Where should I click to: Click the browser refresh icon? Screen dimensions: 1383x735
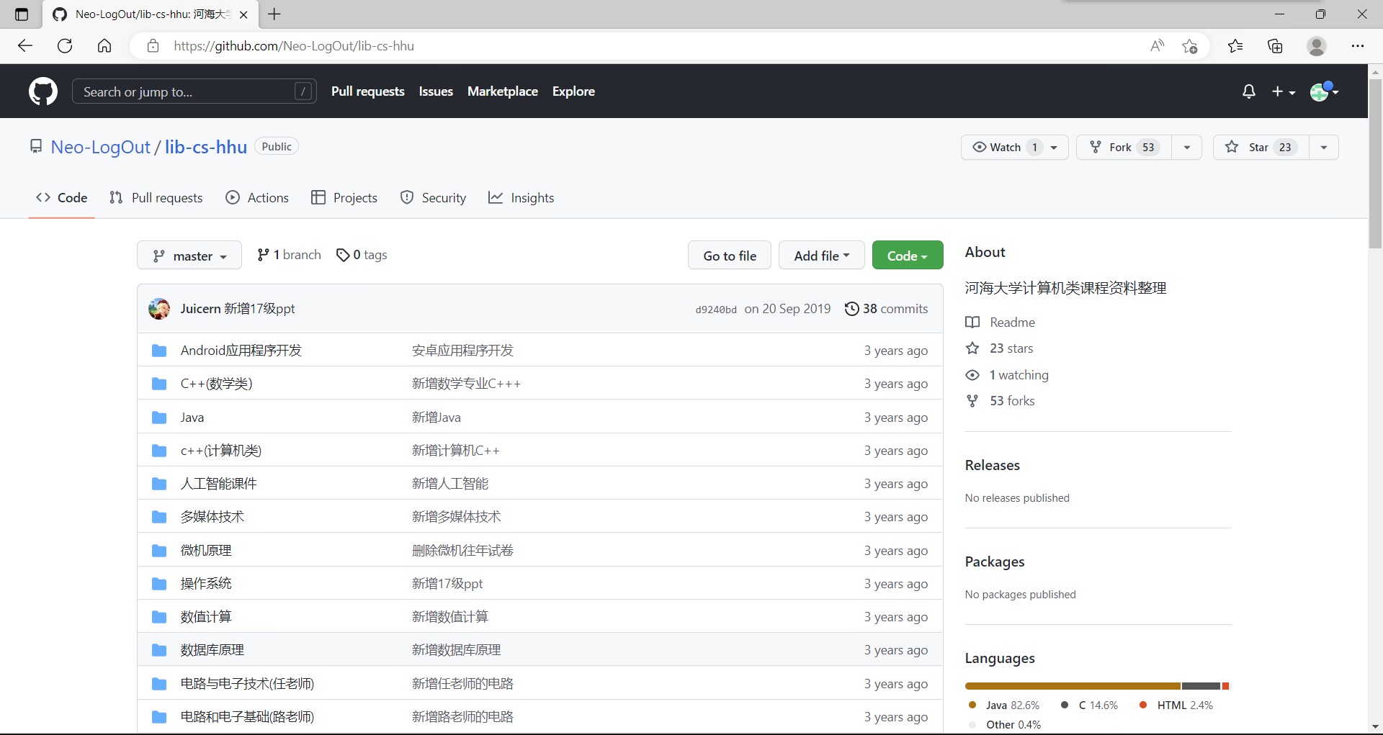tap(65, 46)
